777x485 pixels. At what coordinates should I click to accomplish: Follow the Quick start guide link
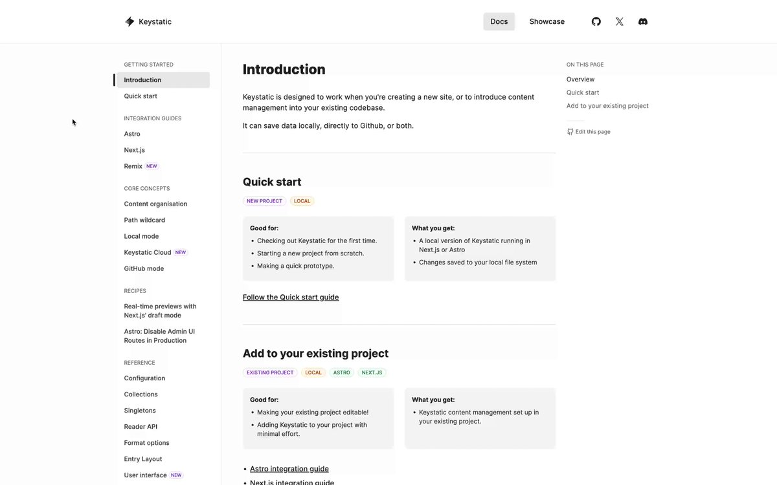click(x=291, y=297)
